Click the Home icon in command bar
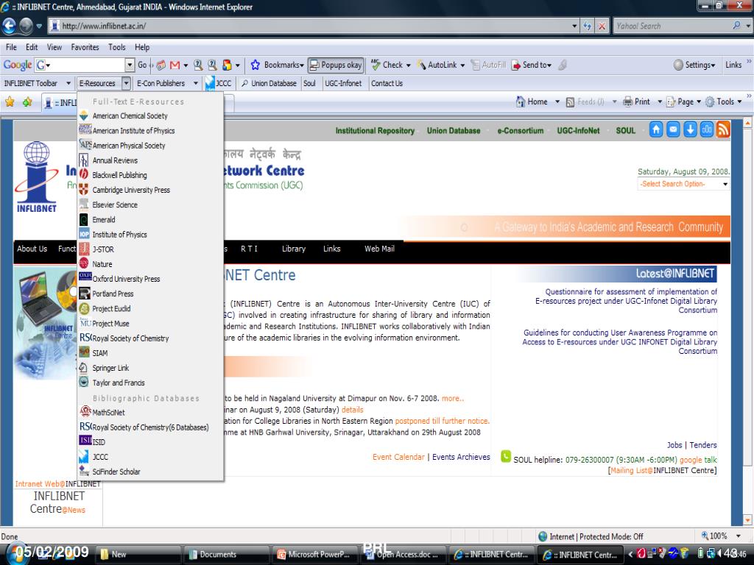The width and height of the screenshot is (754, 565). 521,102
